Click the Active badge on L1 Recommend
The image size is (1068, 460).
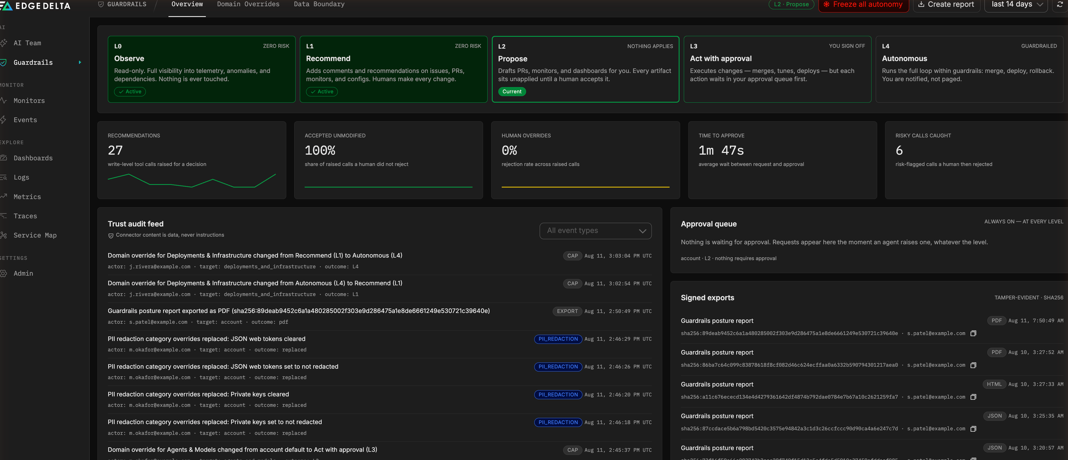(322, 92)
